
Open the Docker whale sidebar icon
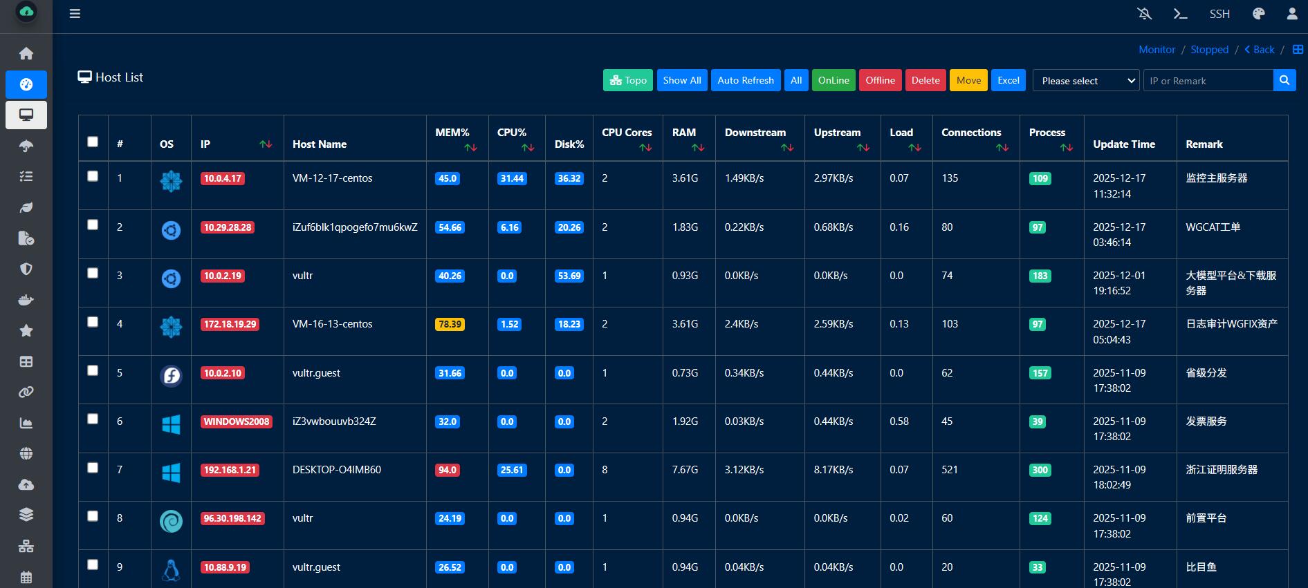pyautogui.click(x=26, y=300)
